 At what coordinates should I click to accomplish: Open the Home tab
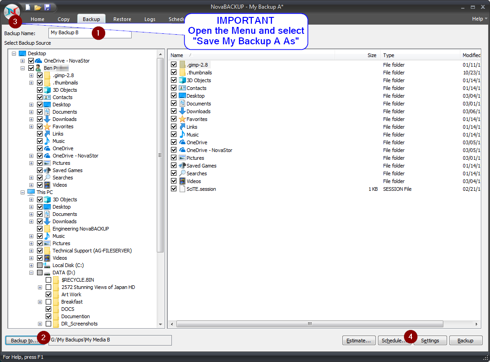37,19
